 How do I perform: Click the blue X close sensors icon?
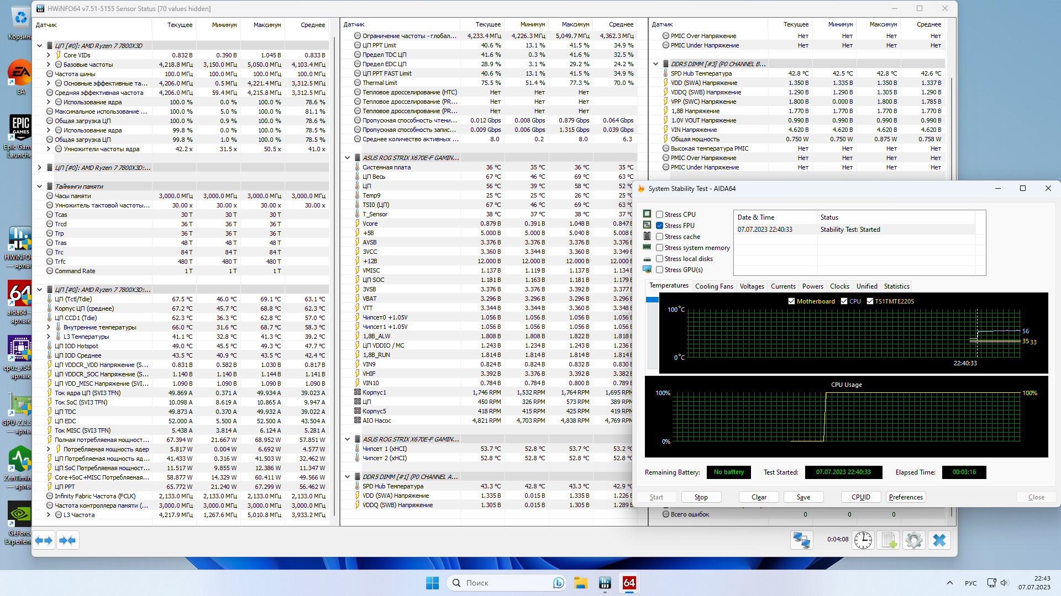939,540
